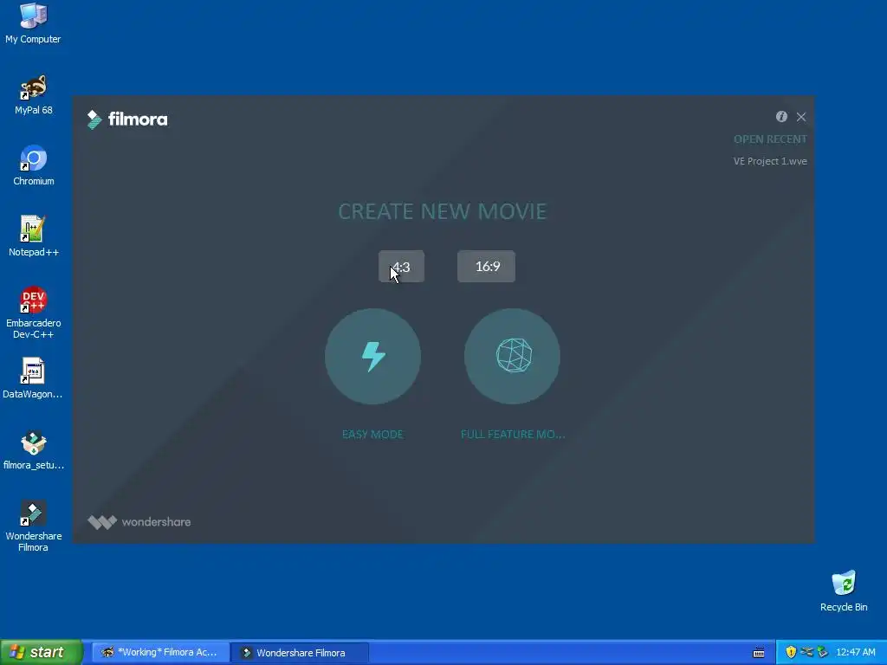Screen dimensions: 887x665
Task: Click the network connection tray icon
Action: pyautogui.click(x=806, y=652)
